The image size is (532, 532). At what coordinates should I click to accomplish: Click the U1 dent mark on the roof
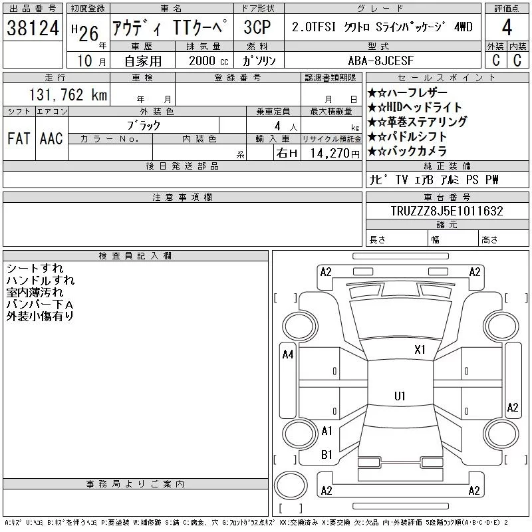tap(400, 396)
